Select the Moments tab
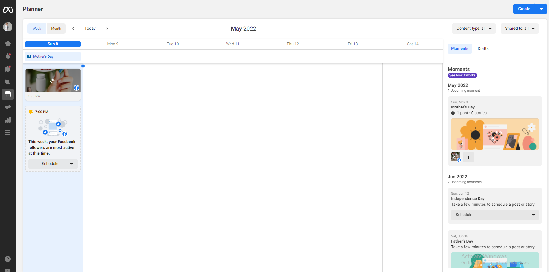The width and height of the screenshot is (549, 272). (x=460, y=49)
